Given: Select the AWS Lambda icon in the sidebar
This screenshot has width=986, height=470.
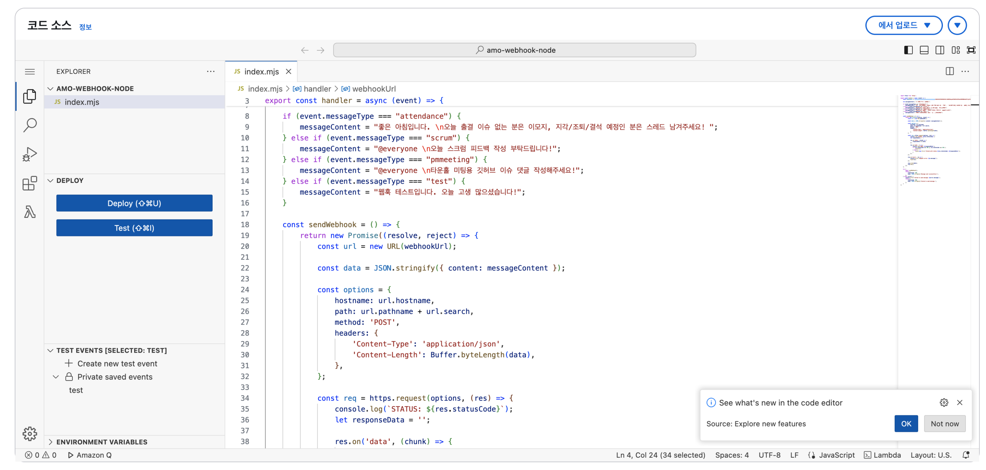Looking at the screenshot, I should [x=30, y=212].
